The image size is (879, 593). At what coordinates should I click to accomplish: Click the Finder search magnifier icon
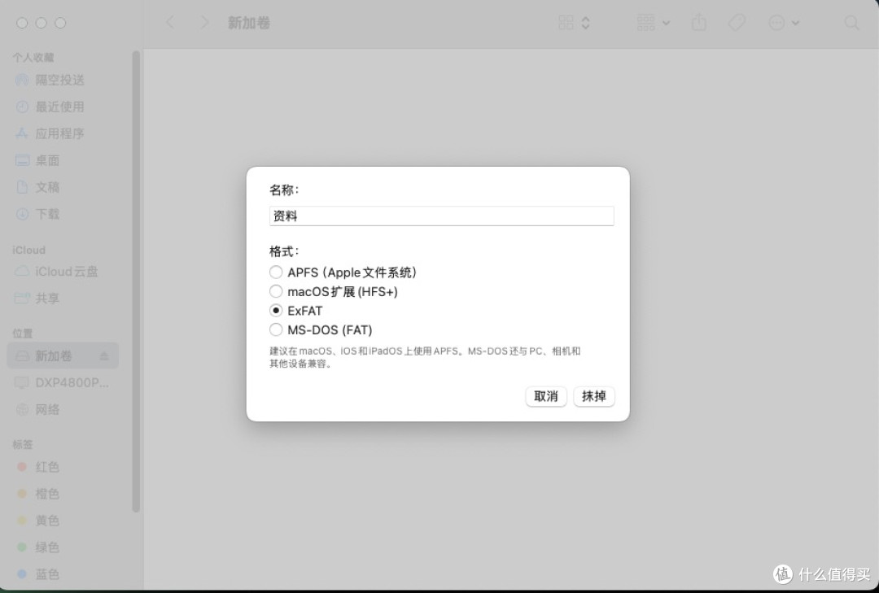coord(851,23)
